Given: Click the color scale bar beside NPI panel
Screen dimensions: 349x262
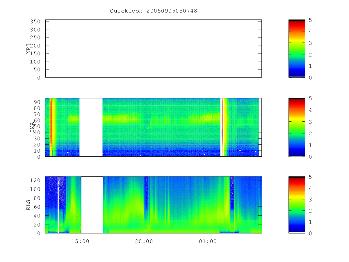Looking at the screenshot, I should point(297,49).
